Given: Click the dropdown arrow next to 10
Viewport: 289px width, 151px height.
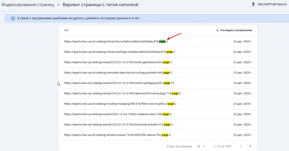Looking at the screenshot, I should tap(204, 147).
